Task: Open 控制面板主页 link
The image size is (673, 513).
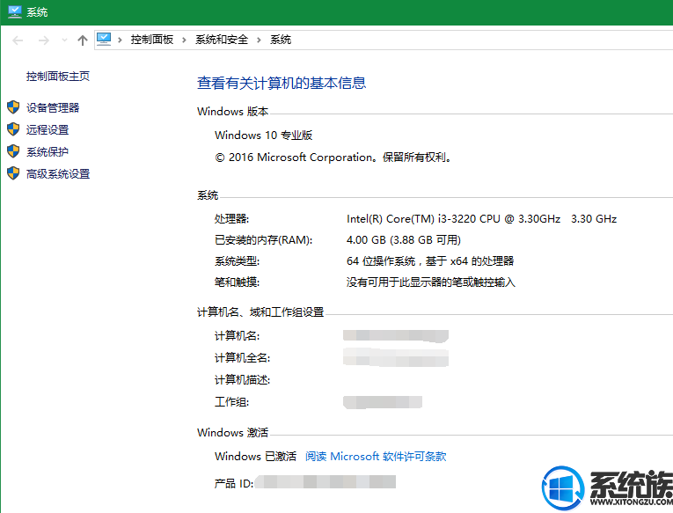Action: 58,77
